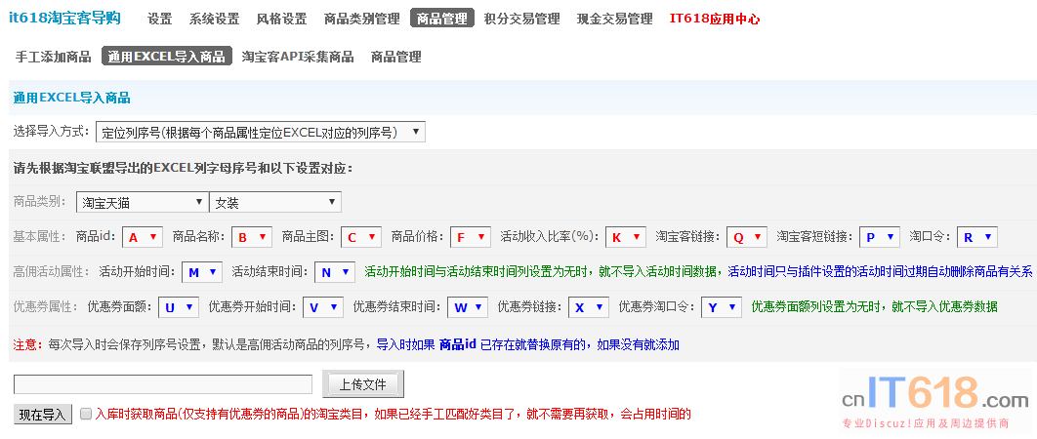This screenshot has width=1037, height=439.
Task: Change 商品id column dropdown A
Action: (x=143, y=237)
